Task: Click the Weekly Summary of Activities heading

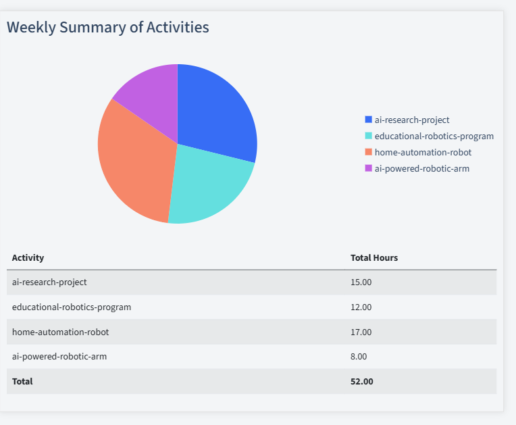Action: [x=108, y=27]
